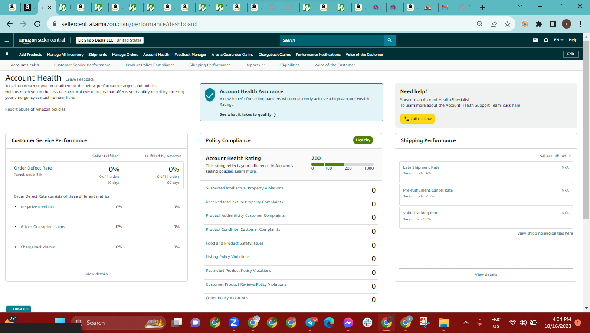Open the marketplace switcher Lit Shop Deals LLC
The height and width of the screenshot is (333, 590).
[110, 40]
